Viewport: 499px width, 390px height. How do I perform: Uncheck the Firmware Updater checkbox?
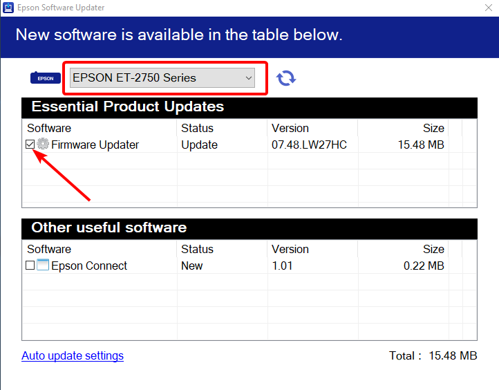point(30,145)
